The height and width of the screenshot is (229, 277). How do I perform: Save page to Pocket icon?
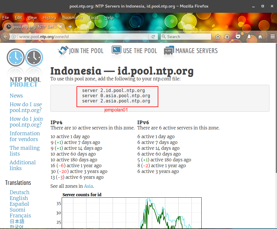238,37
